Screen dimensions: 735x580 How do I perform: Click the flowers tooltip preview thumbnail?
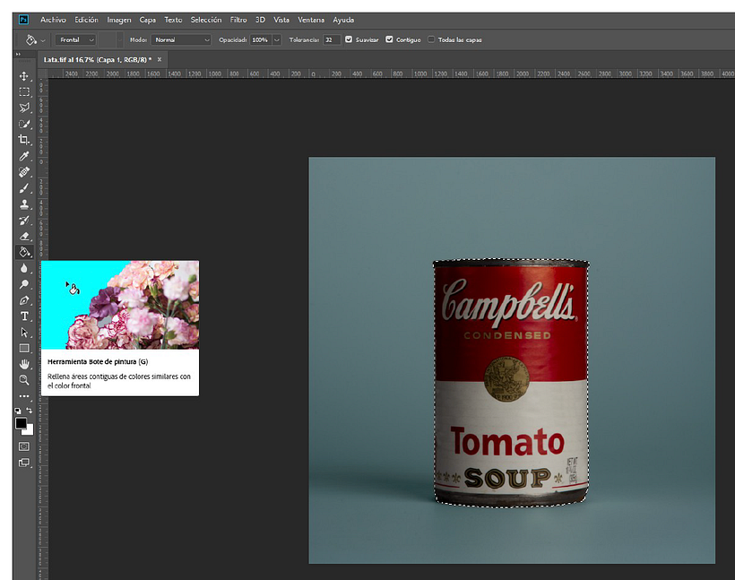click(120, 305)
